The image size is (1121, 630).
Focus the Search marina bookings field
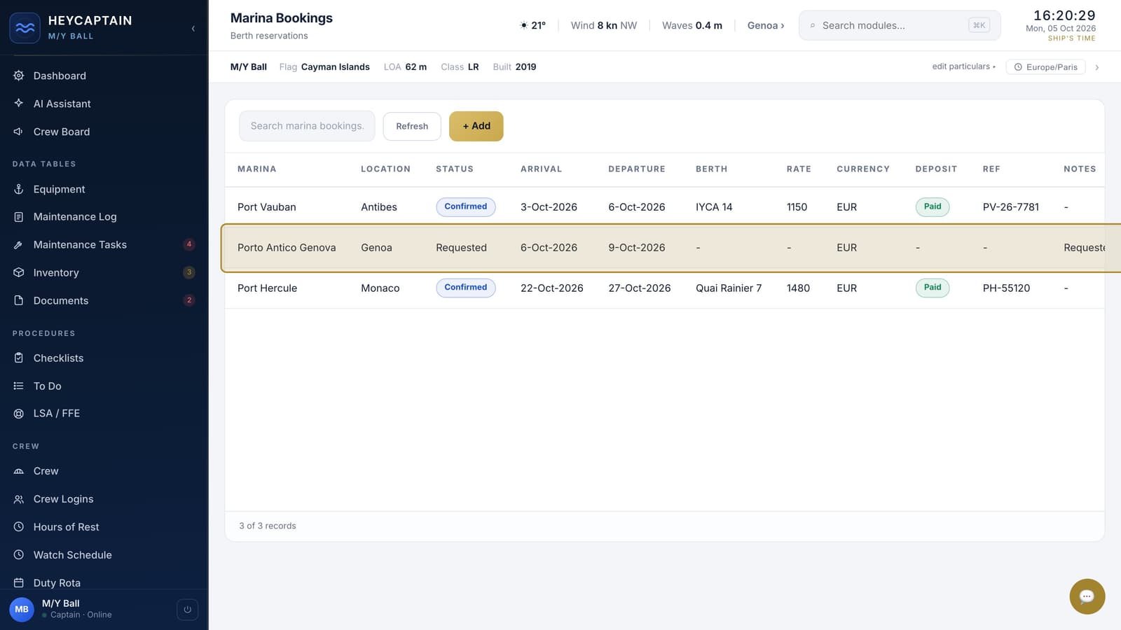pyautogui.click(x=307, y=126)
